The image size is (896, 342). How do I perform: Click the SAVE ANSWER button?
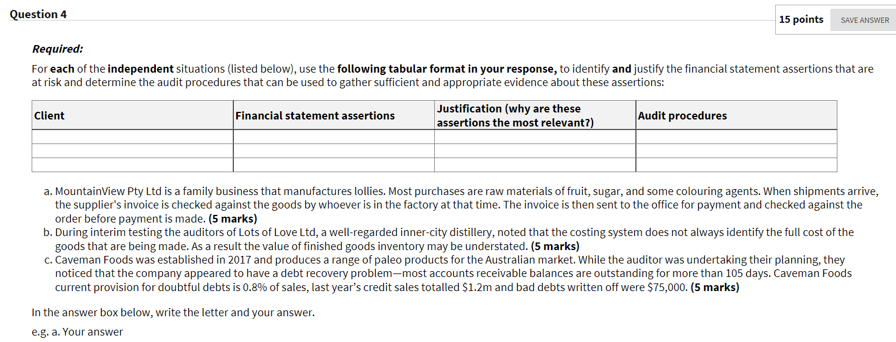[x=862, y=20]
